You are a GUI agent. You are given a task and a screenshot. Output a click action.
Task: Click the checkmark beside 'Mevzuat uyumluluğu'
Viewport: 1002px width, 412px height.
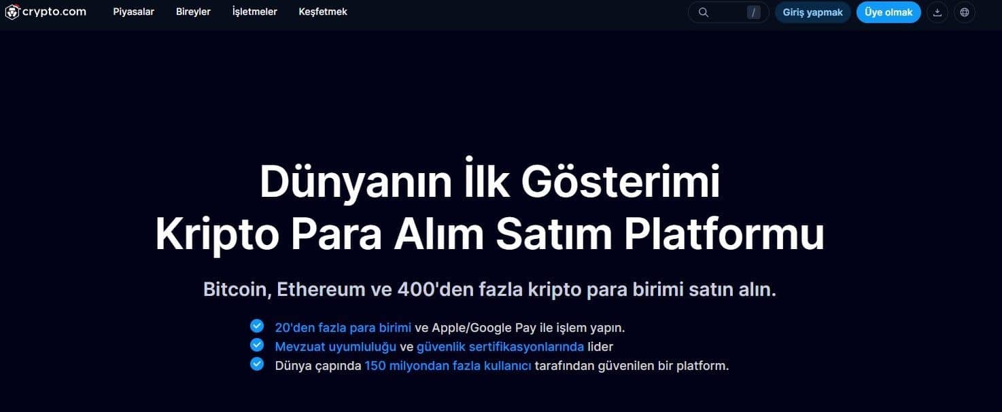tap(257, 344)
